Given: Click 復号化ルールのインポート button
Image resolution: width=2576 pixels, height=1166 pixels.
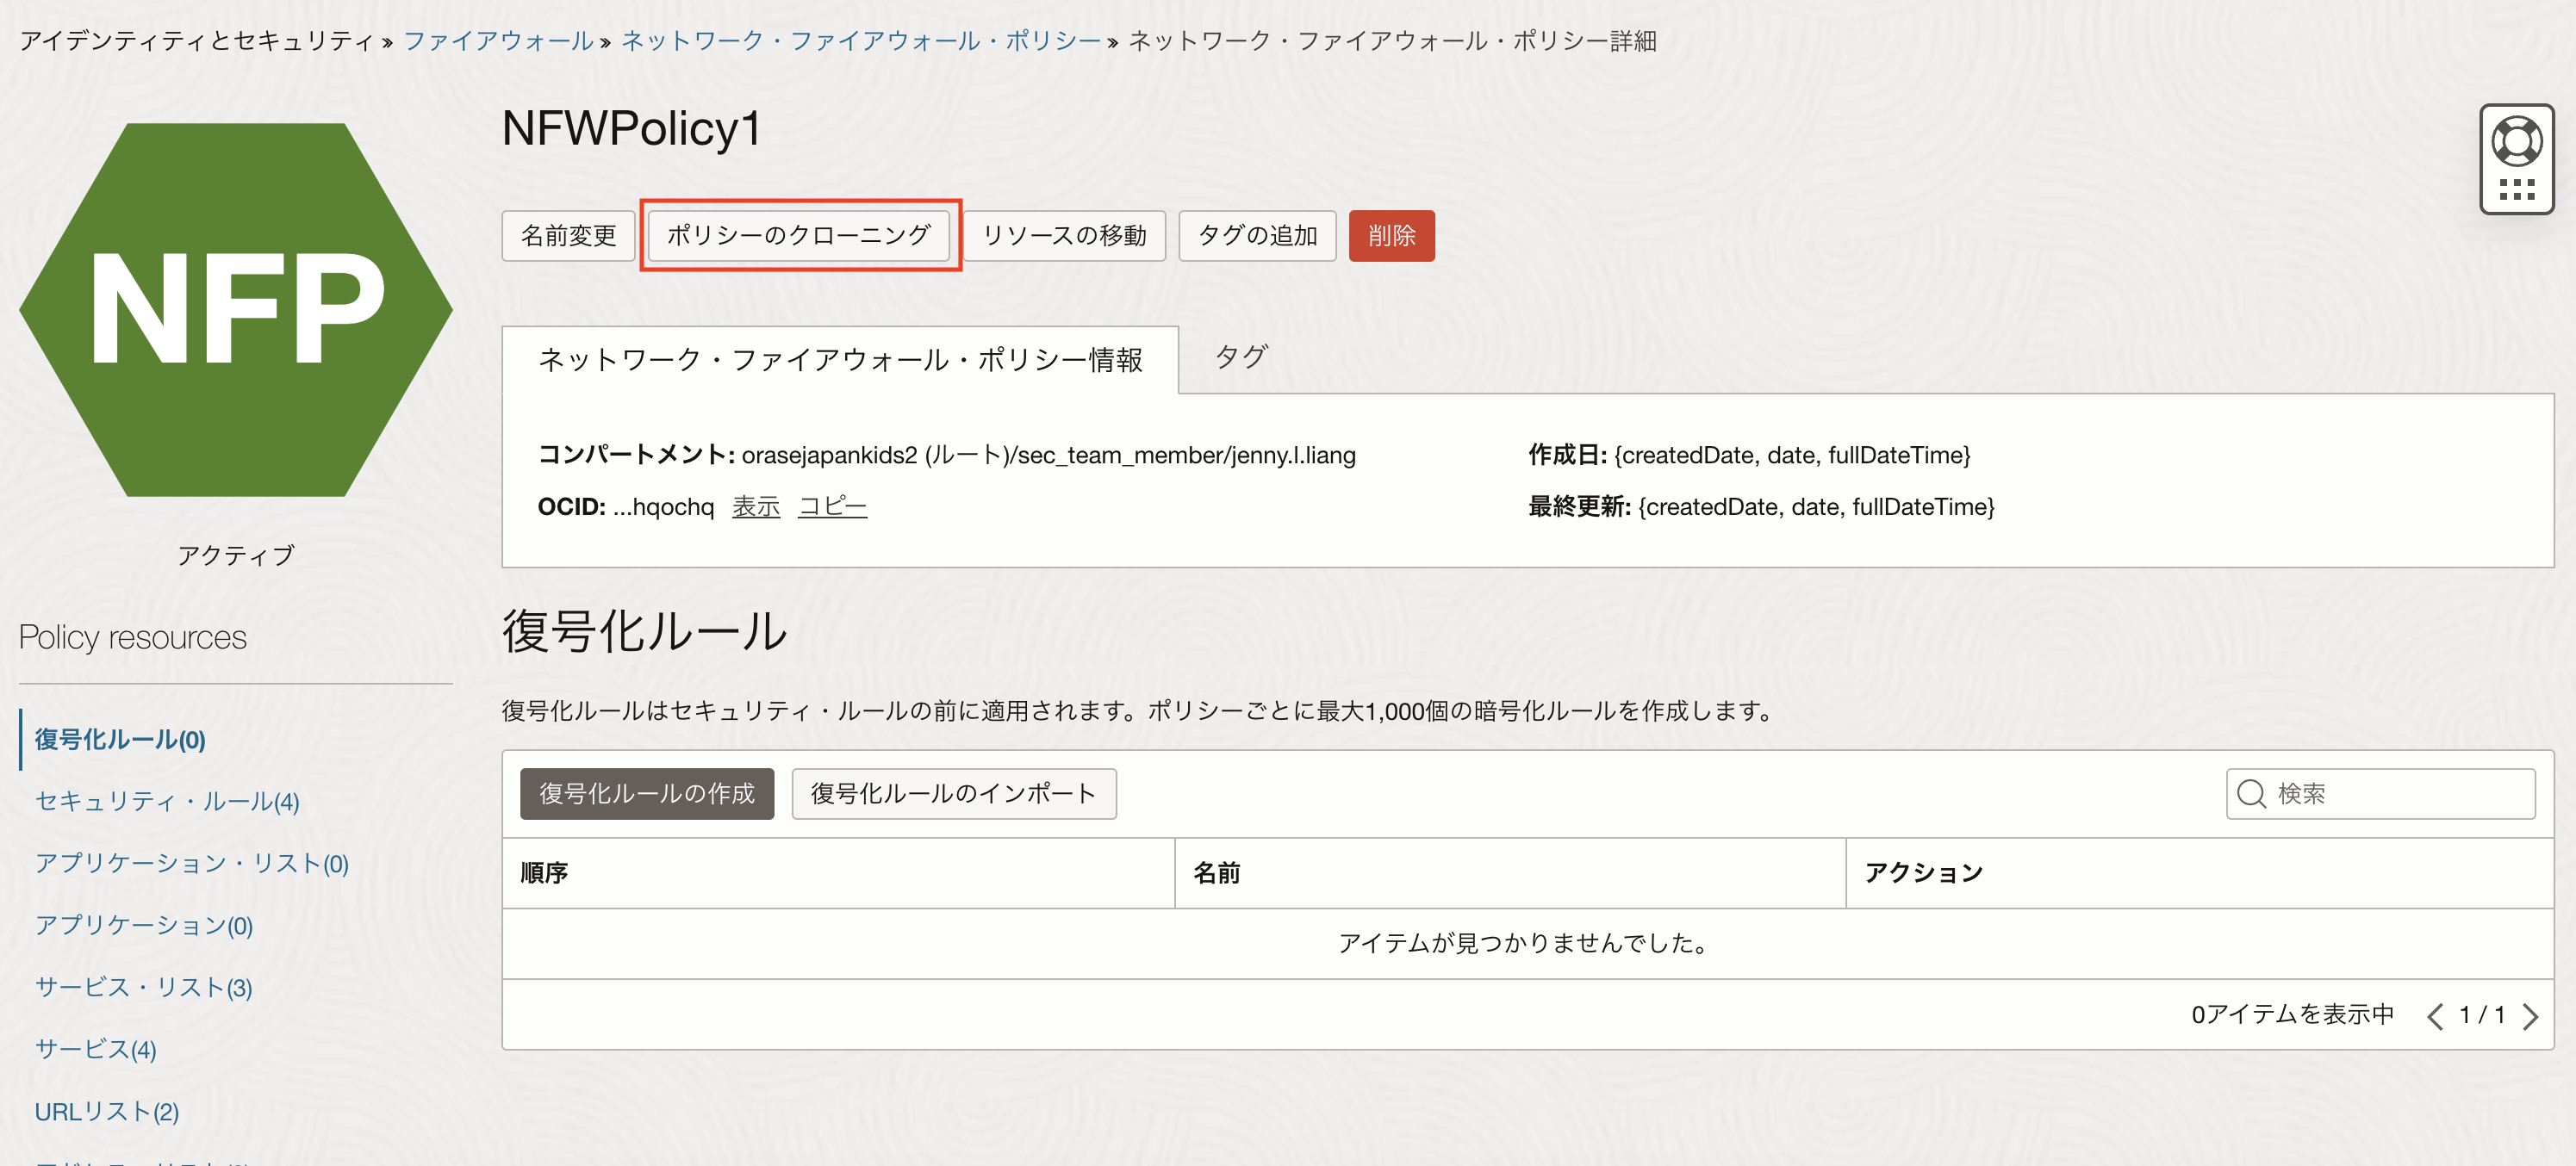Looking at the screenshot, I should click(954, 793).
